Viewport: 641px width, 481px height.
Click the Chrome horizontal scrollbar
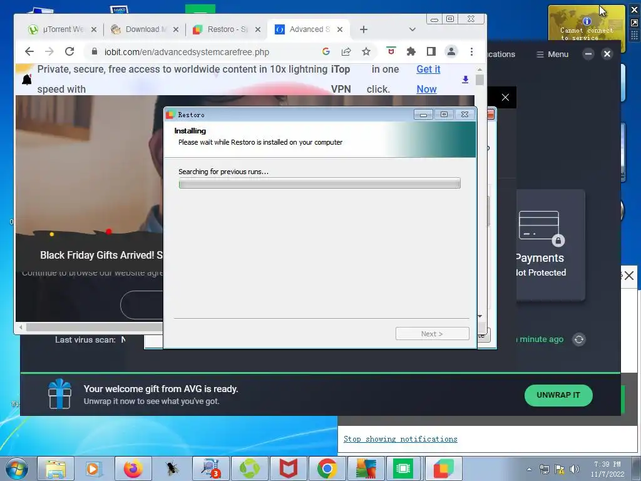coord(94,327)
